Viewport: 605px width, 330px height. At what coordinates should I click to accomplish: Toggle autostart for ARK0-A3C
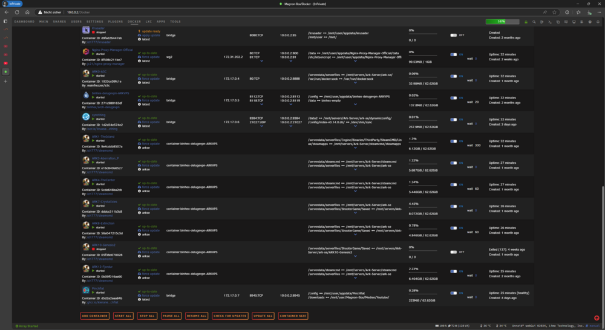click(x=453, y=76)
